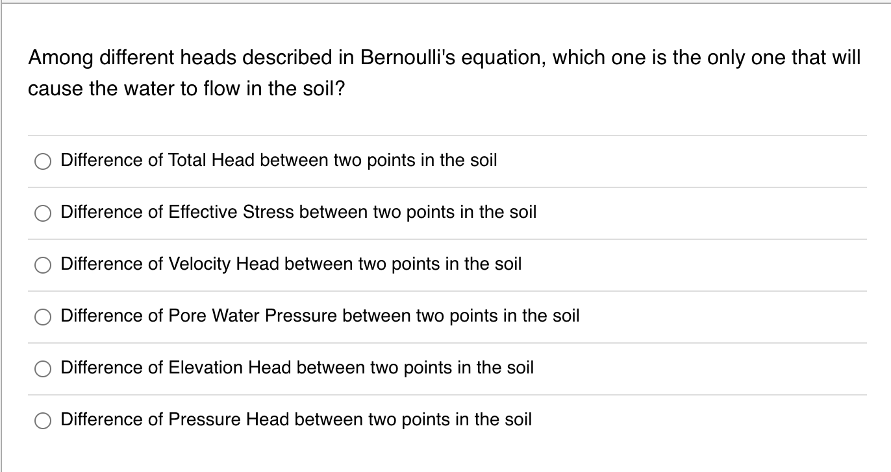This screenshot has width=891, height=472.
Task: Click the last answer row area
Action: [x=446, y=420]
